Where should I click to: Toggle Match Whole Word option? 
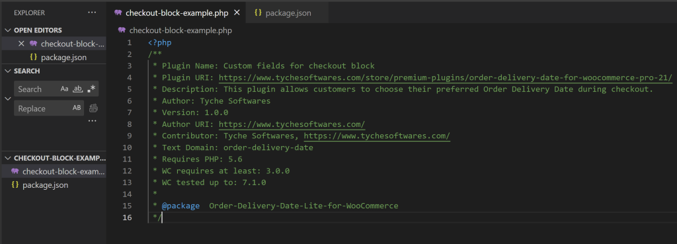pyautogui.click(x=78, y=89)
